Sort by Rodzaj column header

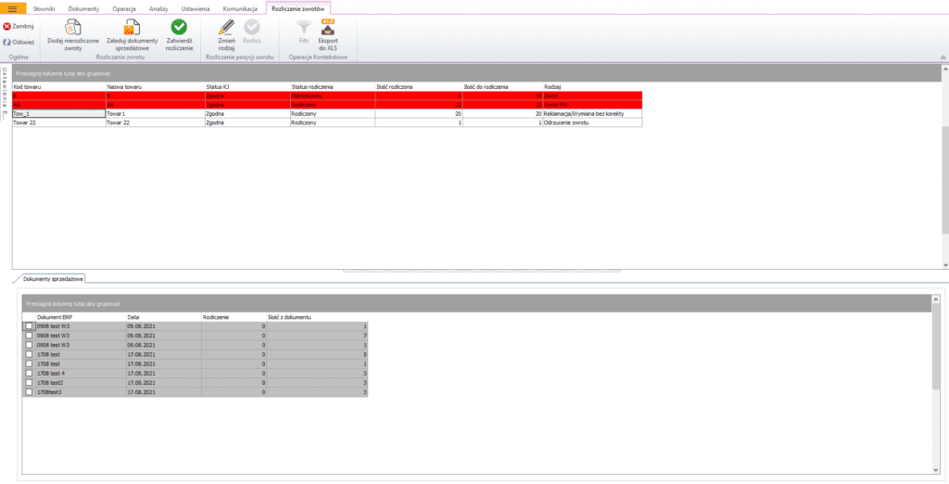pos(592,86)
